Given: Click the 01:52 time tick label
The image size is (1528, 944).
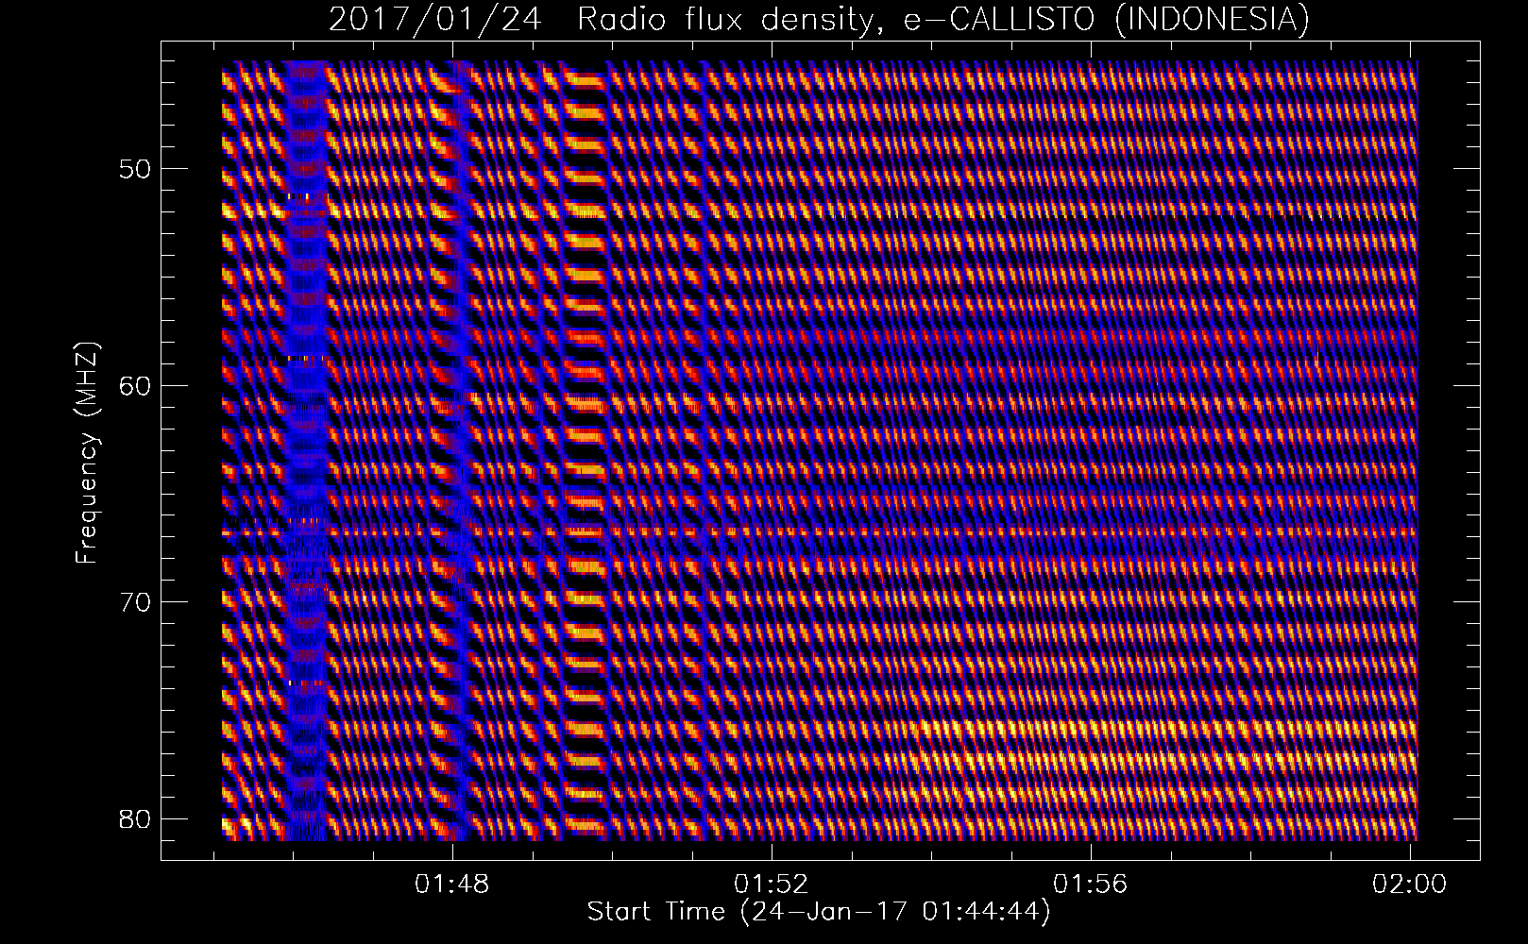Looking at the screenshot, I should coord(772,884).
